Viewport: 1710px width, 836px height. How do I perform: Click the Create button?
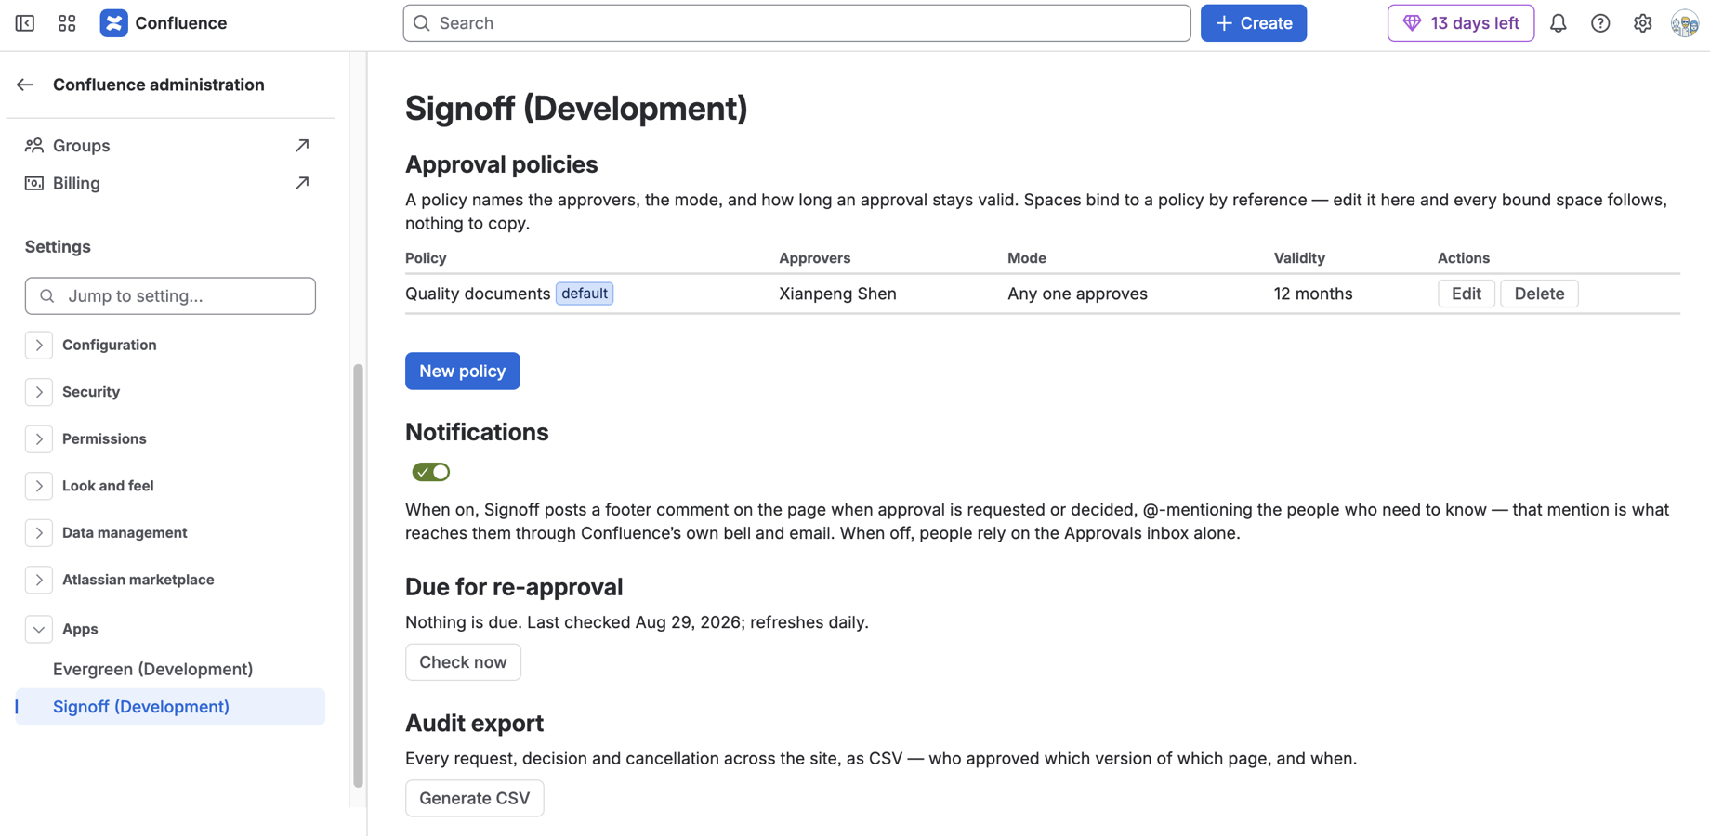(x=1254, y=23)
